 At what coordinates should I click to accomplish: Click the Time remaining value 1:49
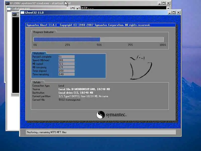tap(67, 74)
